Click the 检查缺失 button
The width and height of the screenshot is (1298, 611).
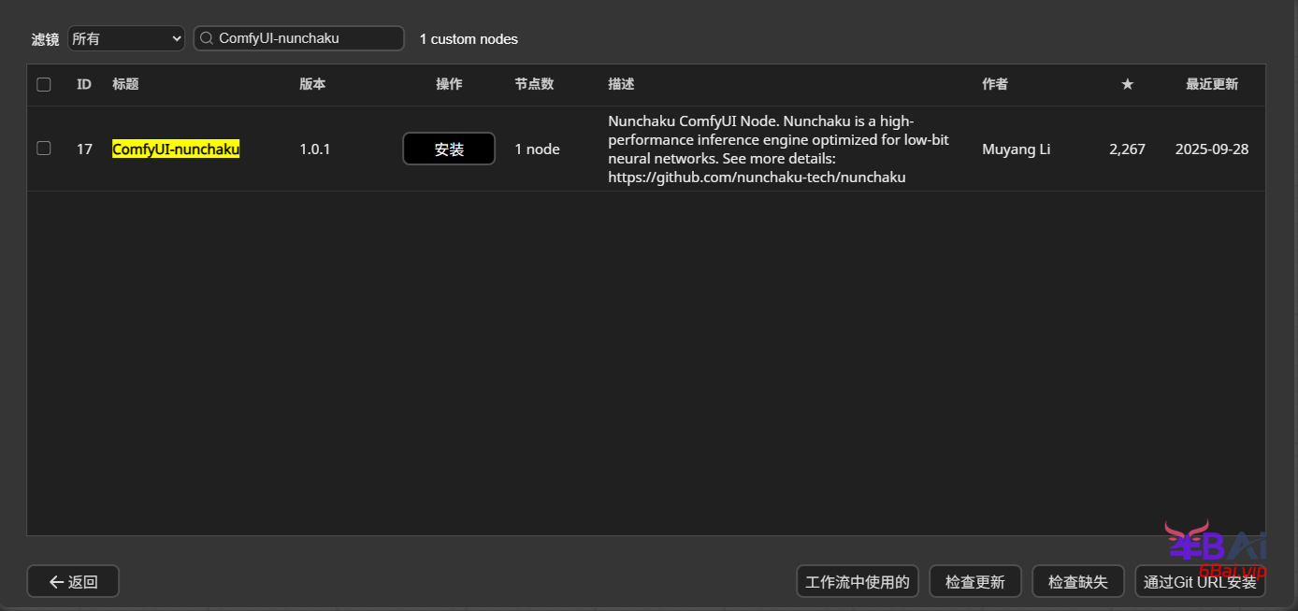1077,581
